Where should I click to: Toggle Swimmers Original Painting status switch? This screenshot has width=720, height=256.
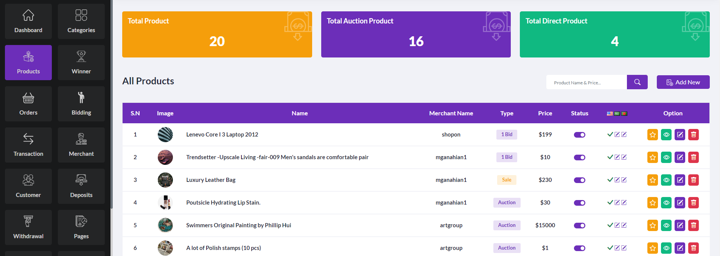pyautogui.click(x=580, y=225)
